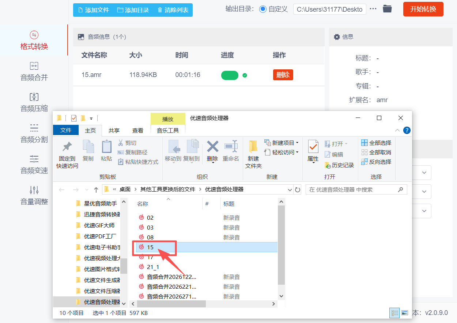Screen dimensions: 457x323
Task: Delete 15.amr using its 删除 button
Action: pyautogui.click(x=283, y=75)
